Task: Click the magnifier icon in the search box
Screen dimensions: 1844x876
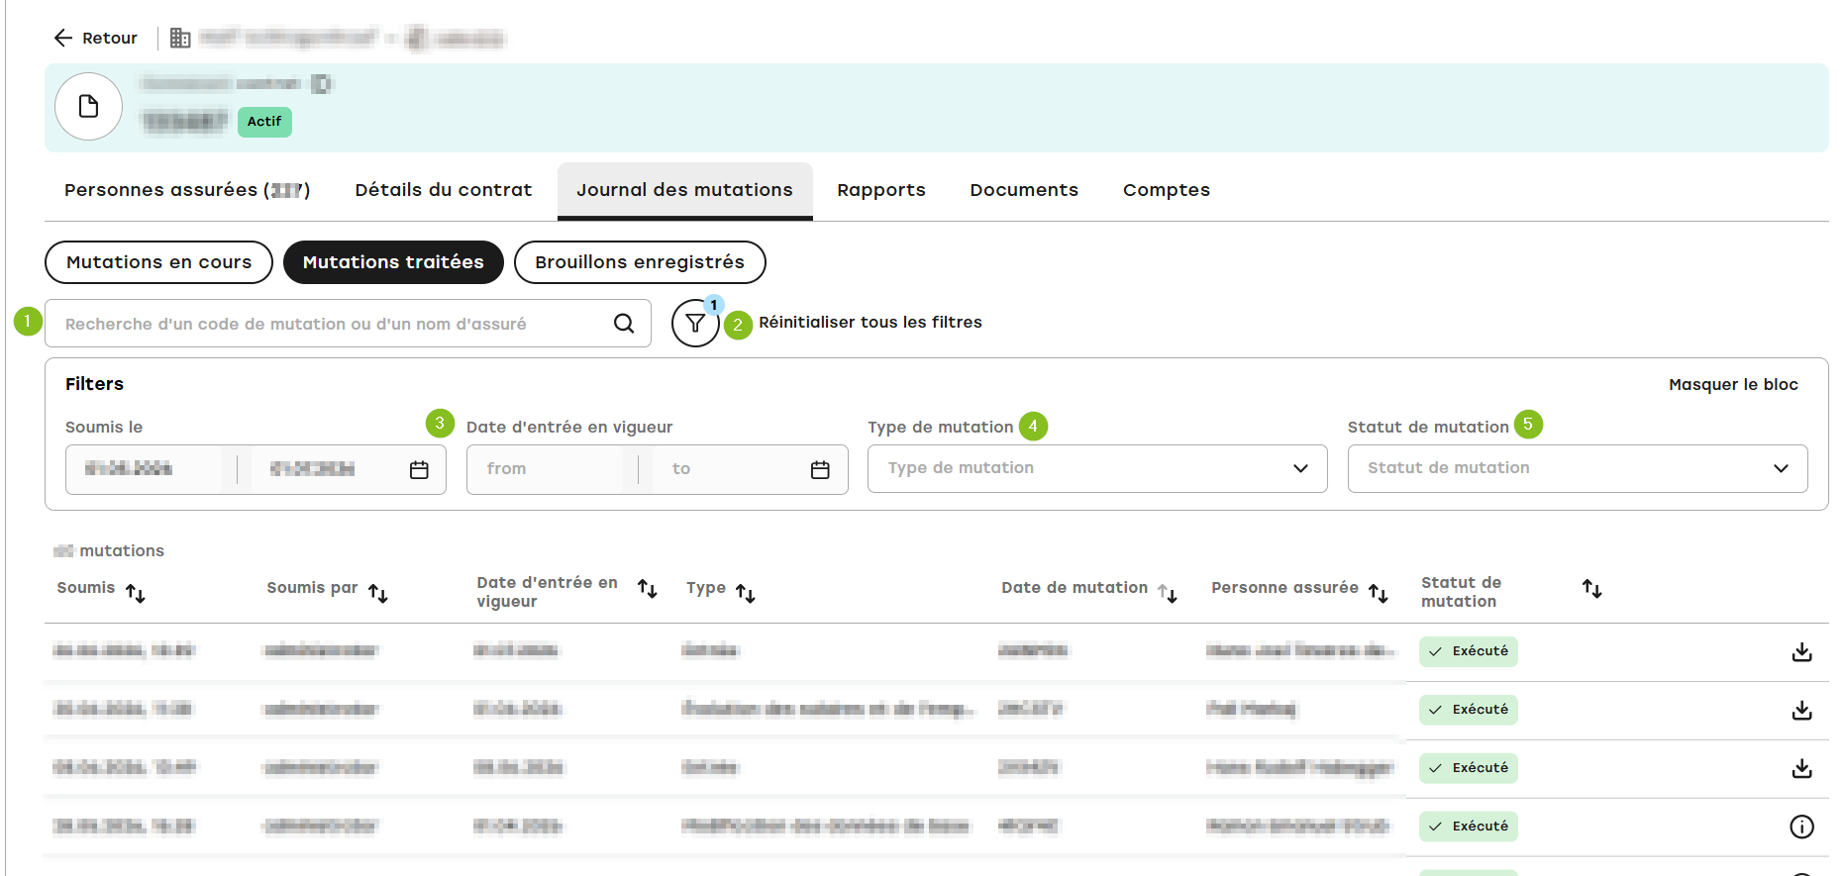Action: [x=624, y=324]
